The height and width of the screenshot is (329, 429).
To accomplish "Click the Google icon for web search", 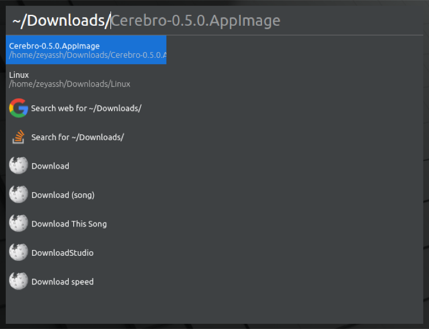I will click(18, 108).
